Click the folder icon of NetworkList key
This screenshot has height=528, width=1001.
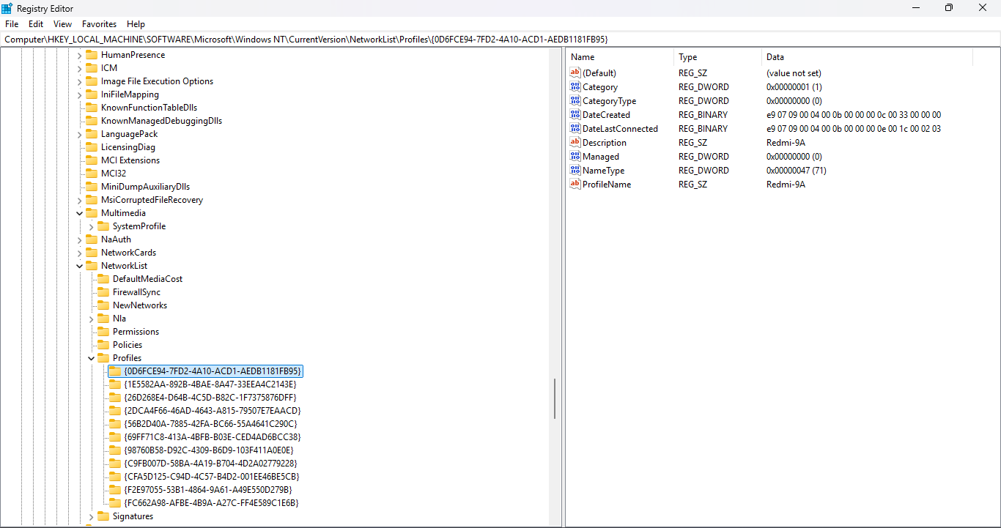(x=92, y=266)
